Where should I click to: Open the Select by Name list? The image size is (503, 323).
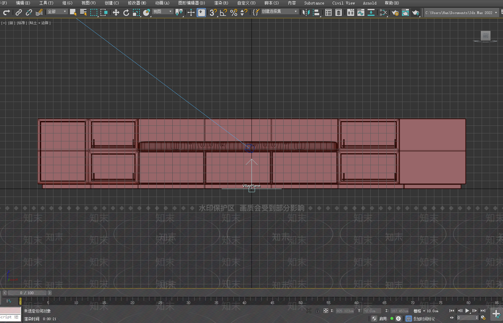pyautogui.click(x=83, y=13)
